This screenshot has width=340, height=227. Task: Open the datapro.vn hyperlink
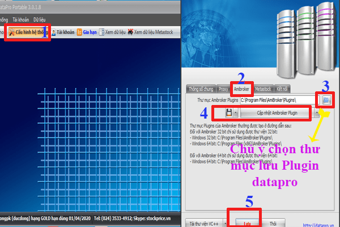pyautogui.click(x=318, y=225)
